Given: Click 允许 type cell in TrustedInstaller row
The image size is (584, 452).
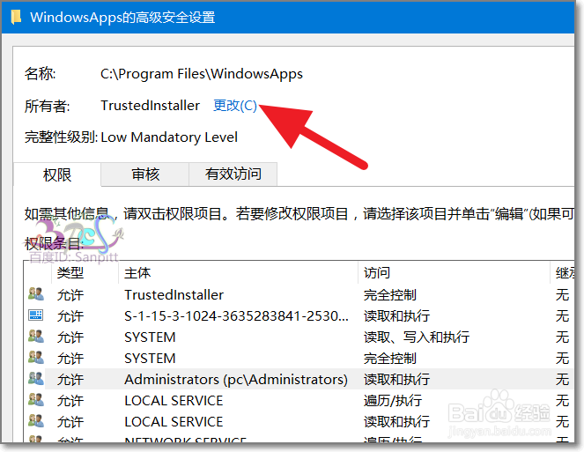Looking at the screenshot, I should [x=70, y=295].
